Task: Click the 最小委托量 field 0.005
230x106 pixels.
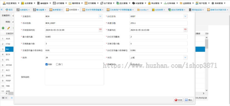Action: click(74, 37)
